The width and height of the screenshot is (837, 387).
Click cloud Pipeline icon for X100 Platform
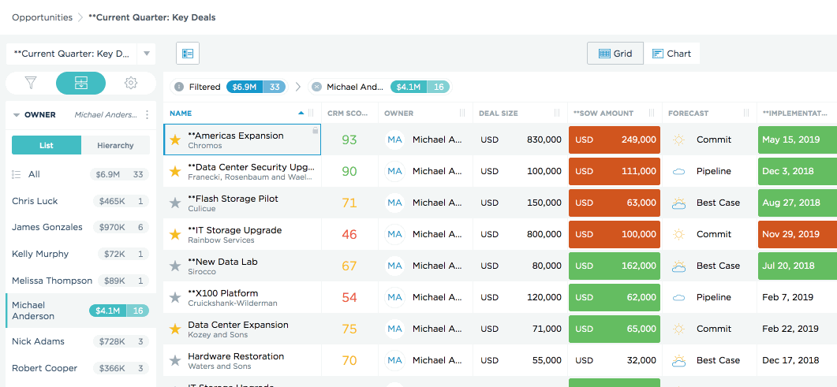click(679, 297)
